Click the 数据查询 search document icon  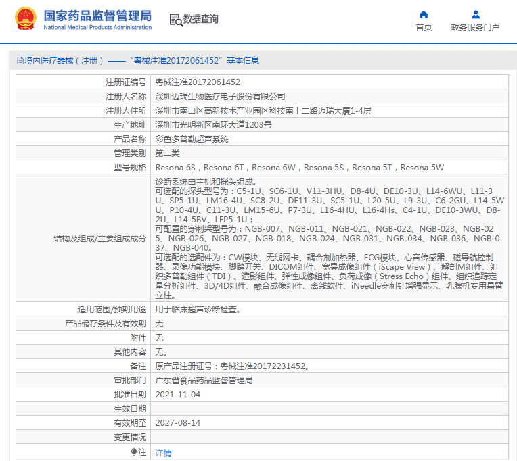(x=177, y=20)
